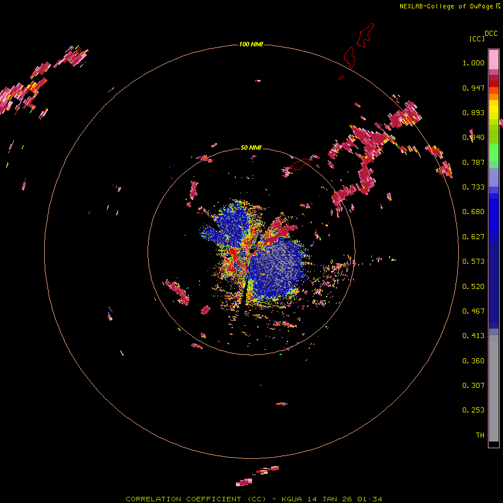Click the gray lower segment of color scale
The height and width of the screenshot is (503, 503).
[493, 388]
